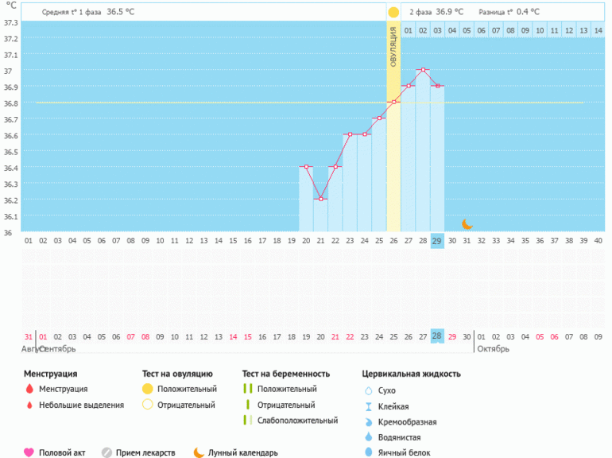This screenshot has width=612, height=458.
Task: Click the grey Прием лекарств pill icon
Action: click(x=107, y=452)
